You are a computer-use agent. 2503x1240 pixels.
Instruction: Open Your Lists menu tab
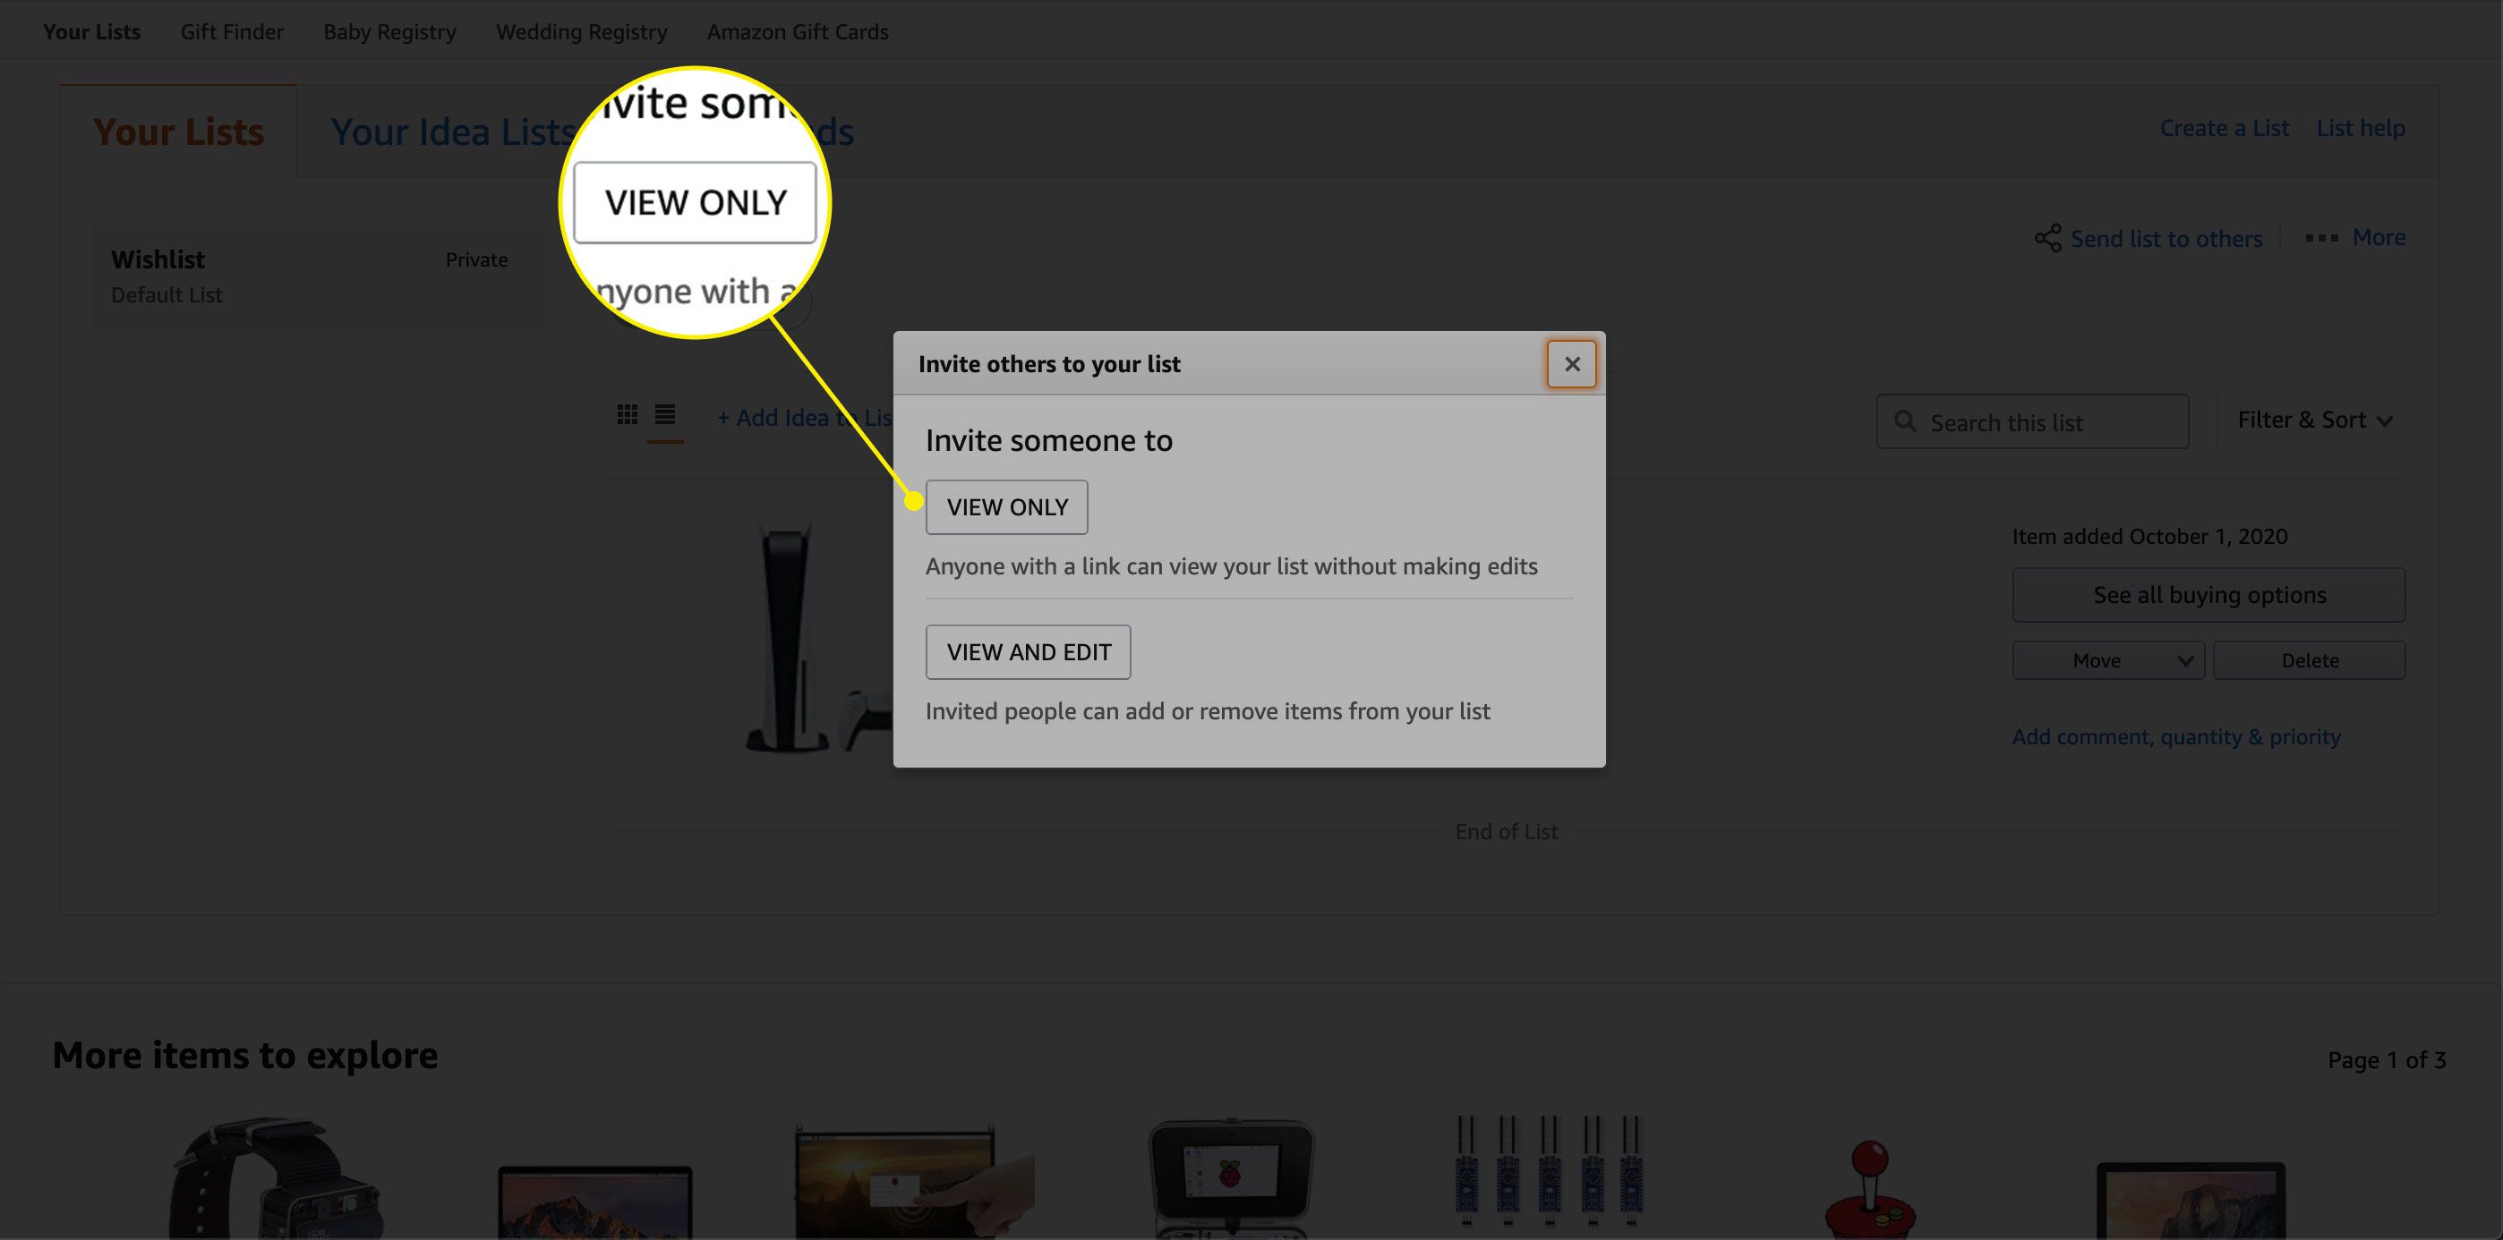[x=92, y=30]
